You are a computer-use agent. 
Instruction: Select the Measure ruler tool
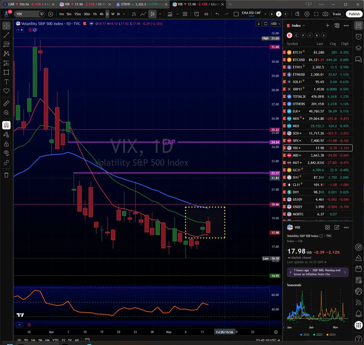pyautogui.click(x=6, y=103)
